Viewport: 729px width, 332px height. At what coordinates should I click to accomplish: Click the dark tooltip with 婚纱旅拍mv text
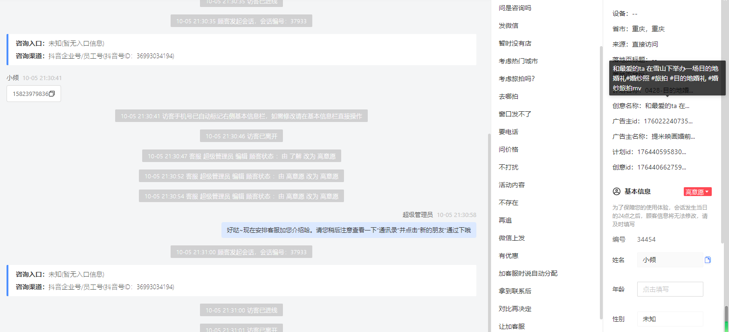667,78
